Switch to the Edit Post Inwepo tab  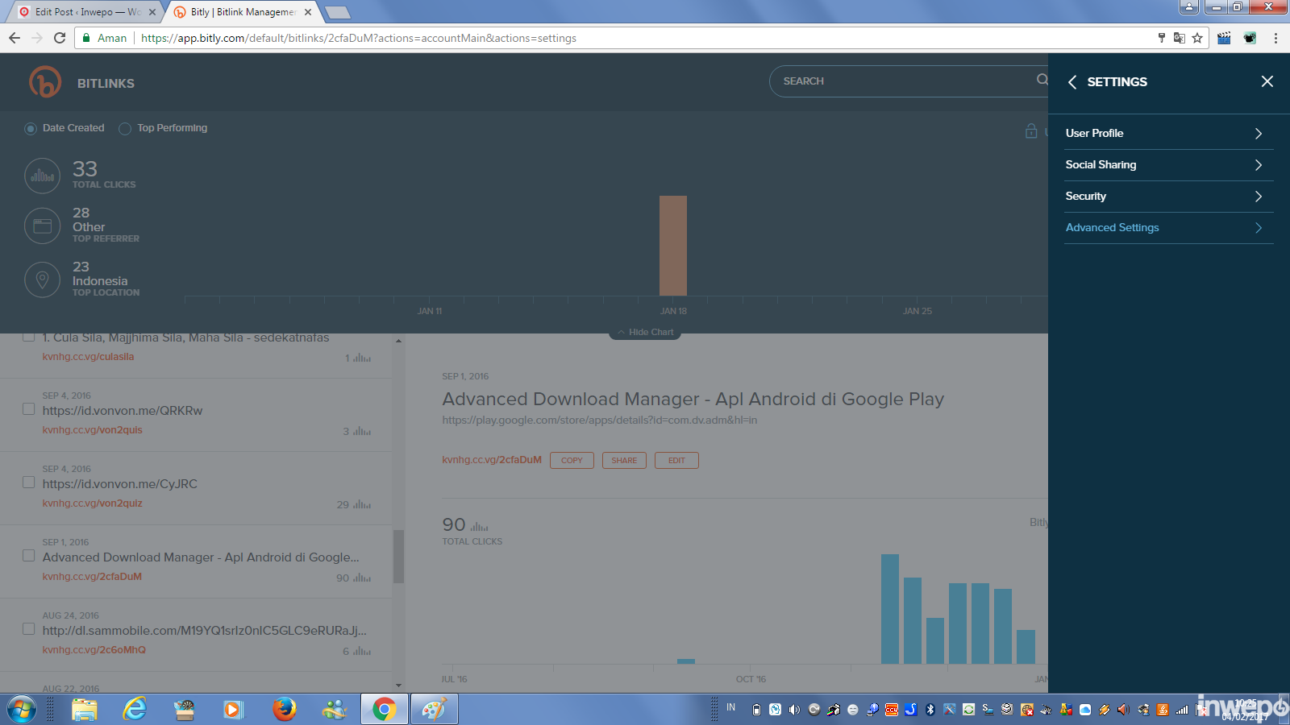coord(85,12)
